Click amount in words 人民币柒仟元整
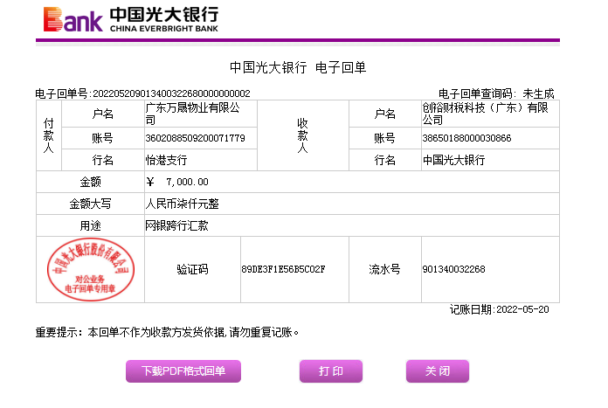 pyautogui.click(x=182, y=204)
